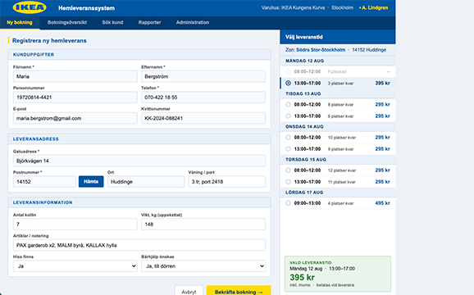Go to the Sök kund tab
The height and width of the screenshot is (295, 474).
[112, 22]
